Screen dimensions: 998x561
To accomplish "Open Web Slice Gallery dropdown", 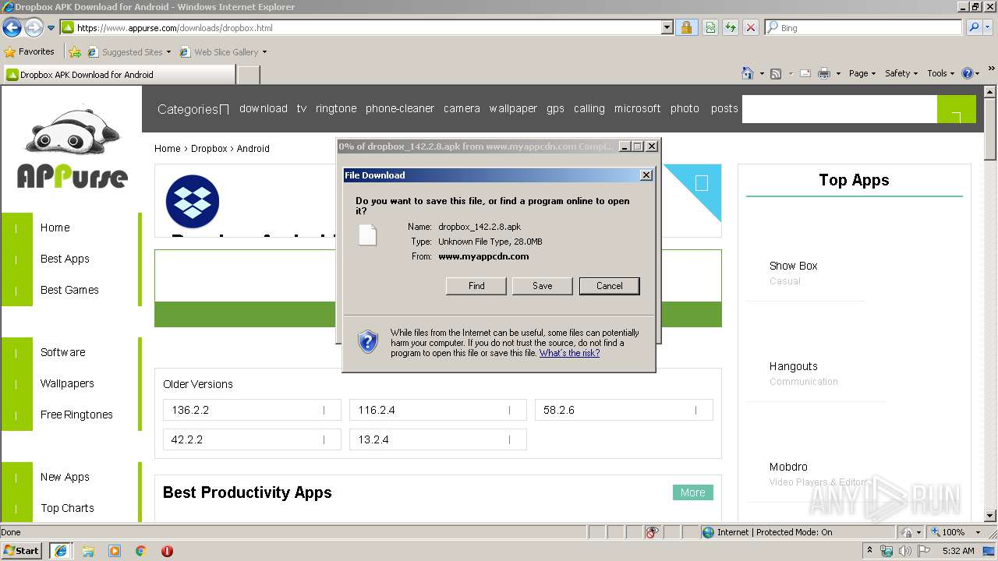I will (x=223, y=52).
